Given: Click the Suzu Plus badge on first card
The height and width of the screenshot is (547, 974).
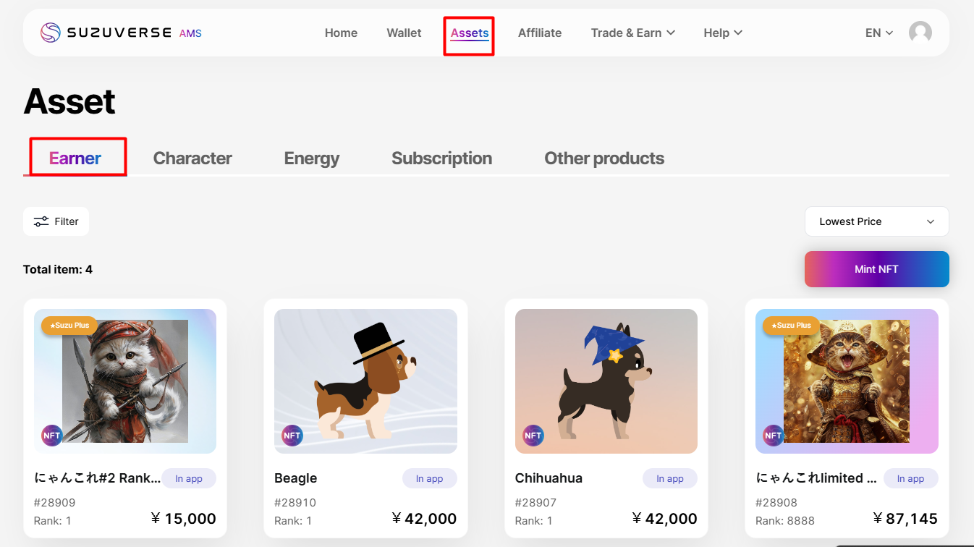Looking at the screenshot, I should point(69,326).
